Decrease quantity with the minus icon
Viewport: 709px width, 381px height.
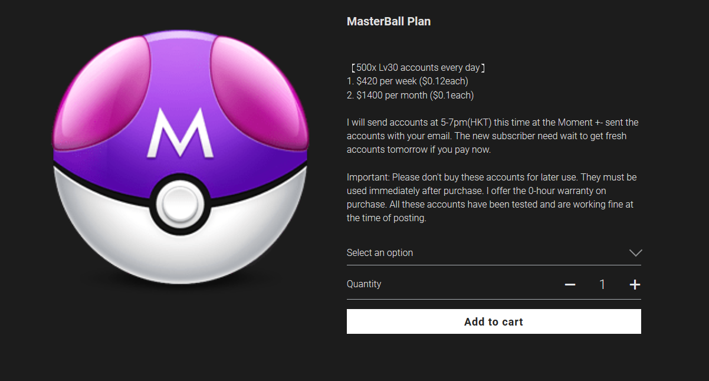(570, 285)
